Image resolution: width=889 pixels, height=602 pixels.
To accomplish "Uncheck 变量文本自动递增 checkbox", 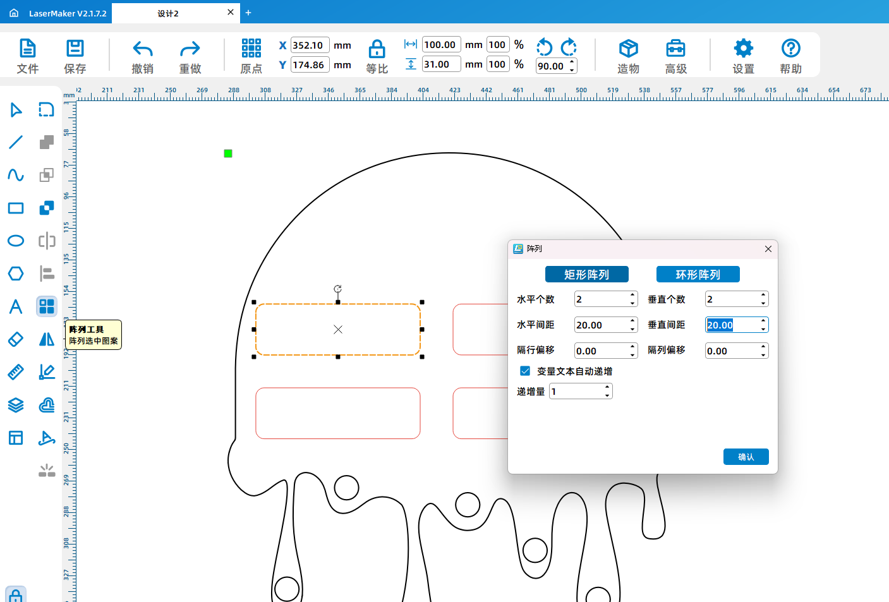I will point(525,371).
